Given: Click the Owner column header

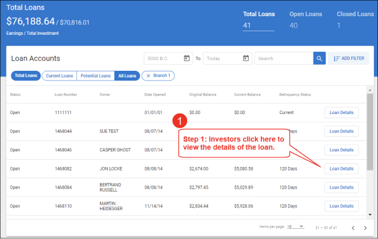Looking at the screenshot, I should [x=105, y=94].
